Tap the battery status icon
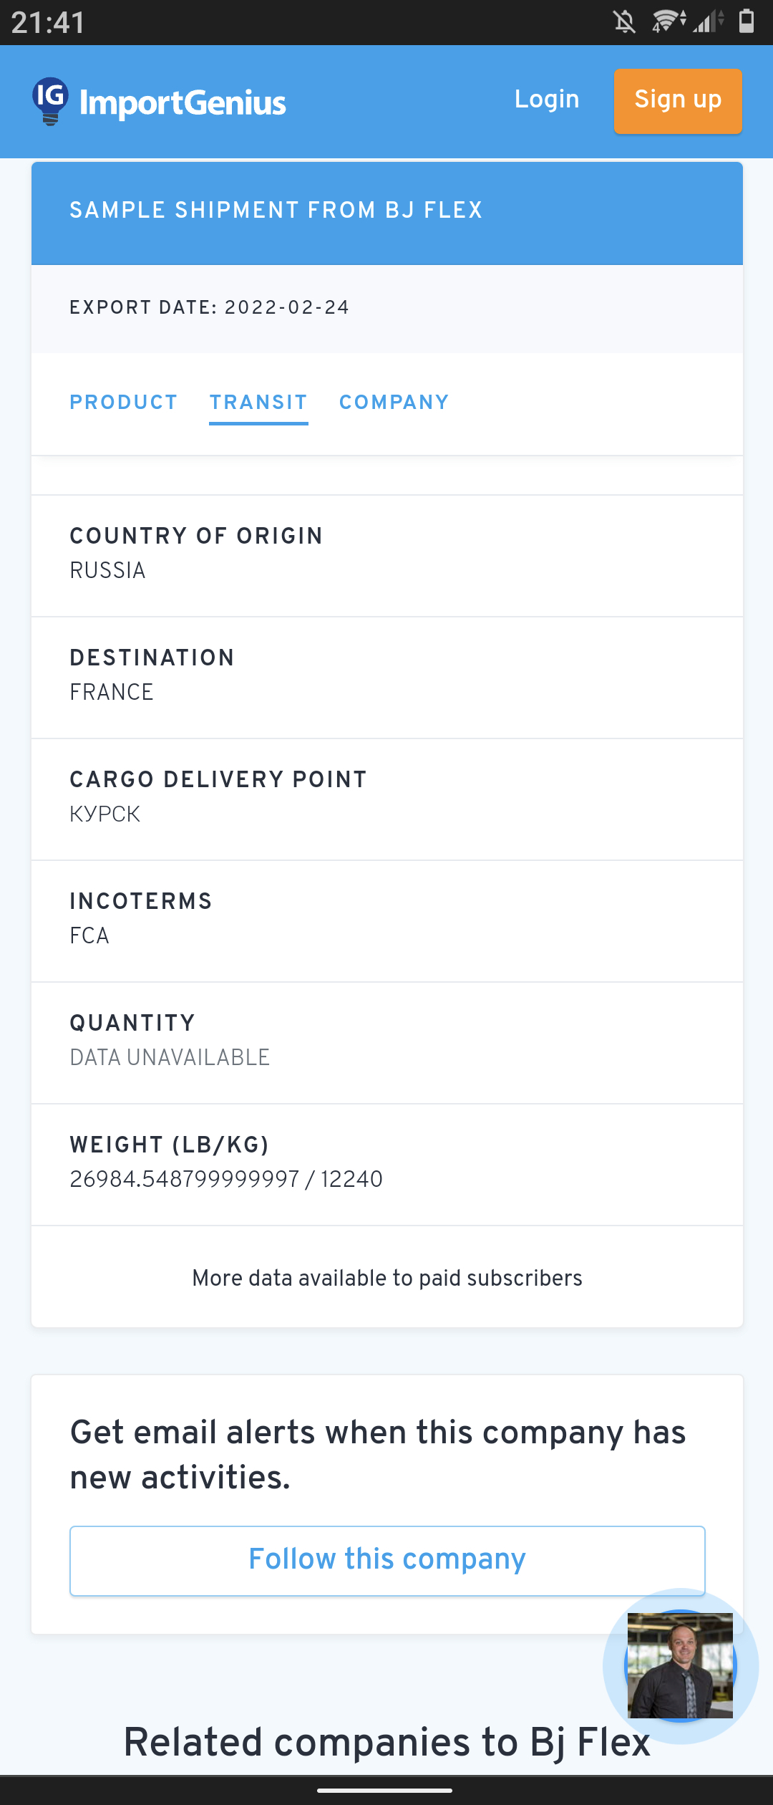The width and height of the screenshot is (773, 1805). 747,21
